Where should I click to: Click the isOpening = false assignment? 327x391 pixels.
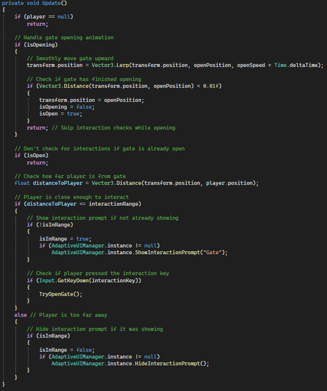point(67,107)
